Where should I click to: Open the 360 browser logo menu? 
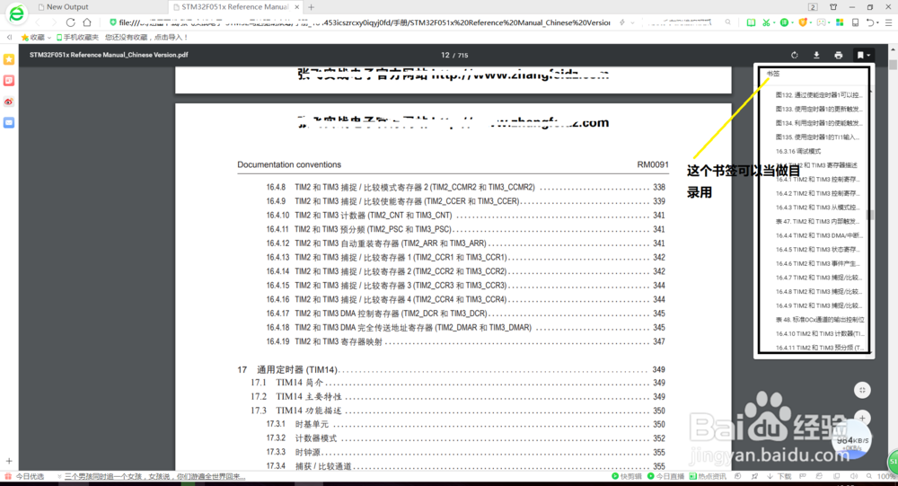(x=16, y=13)
